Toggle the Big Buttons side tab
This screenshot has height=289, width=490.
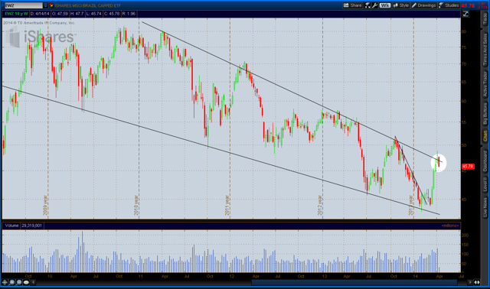pos(485,114)
